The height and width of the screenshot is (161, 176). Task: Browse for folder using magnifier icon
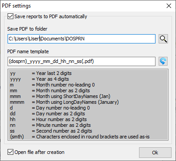tap(163, 39)
